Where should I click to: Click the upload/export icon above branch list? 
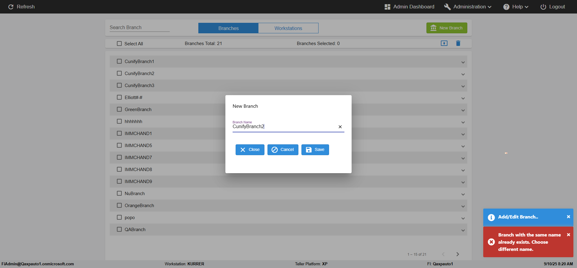(x=444, y=43)
